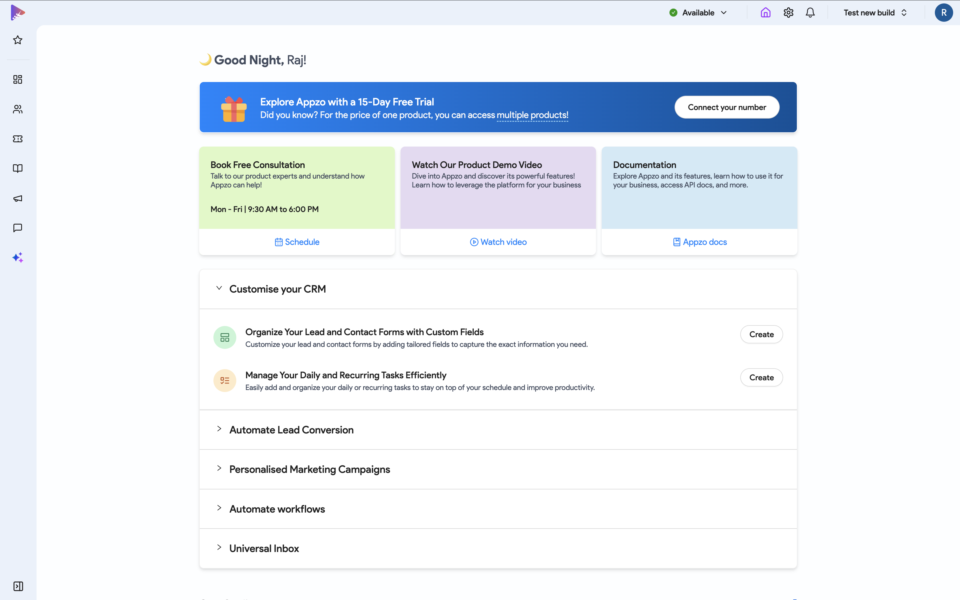The width and height of the screenshot is (960, 600).
Task: Click the Connect your number button
Action: (x=727, y=107)
